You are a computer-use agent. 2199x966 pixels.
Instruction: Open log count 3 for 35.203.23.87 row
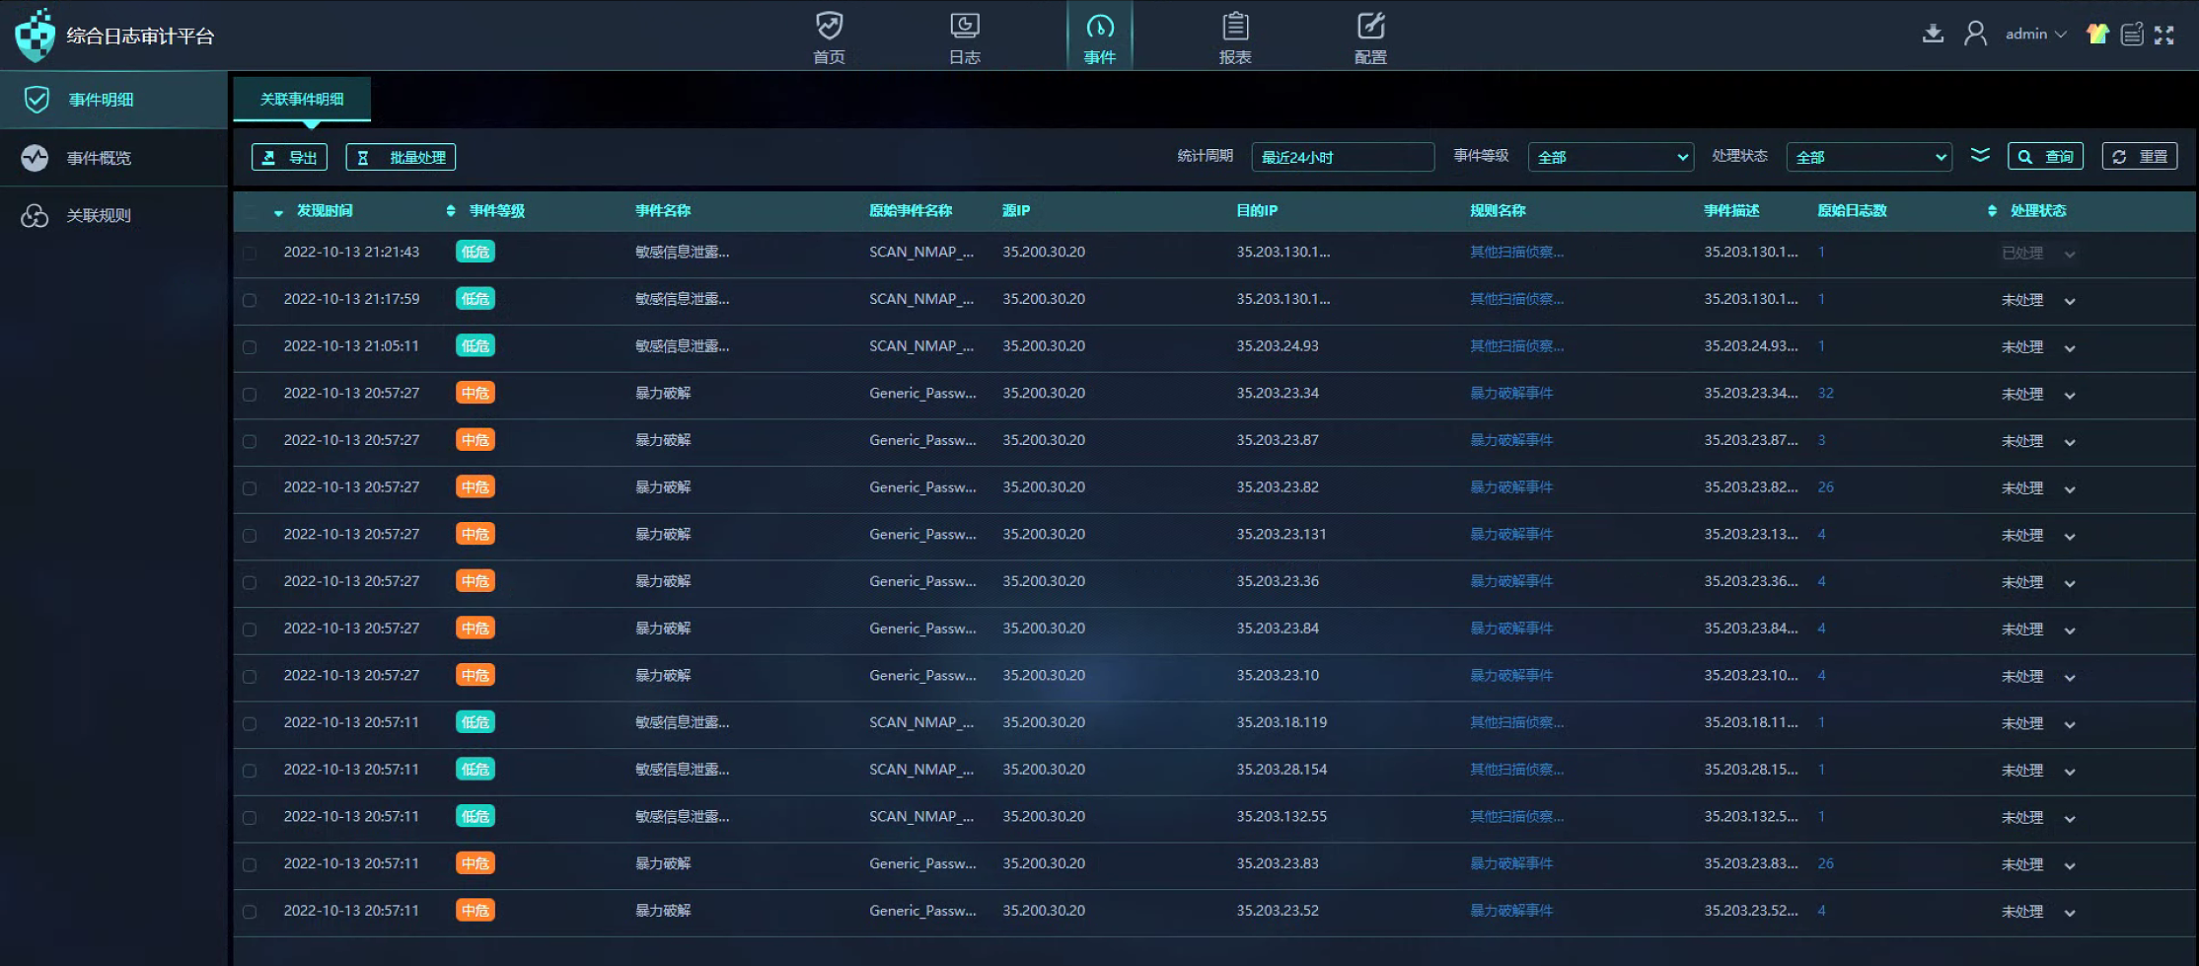tap(1822, 440)
